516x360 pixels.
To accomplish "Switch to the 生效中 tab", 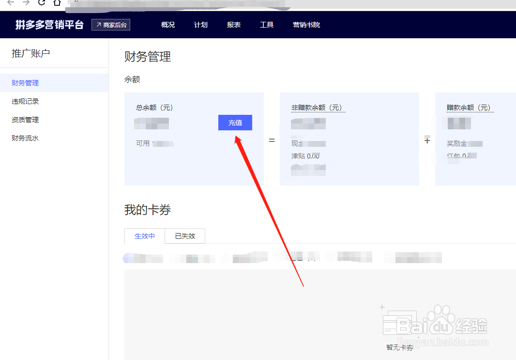I will (144, 236).
